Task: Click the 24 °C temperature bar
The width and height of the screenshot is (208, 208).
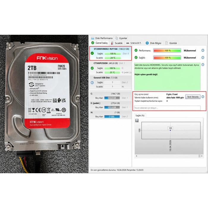Action: coord(113,58)
